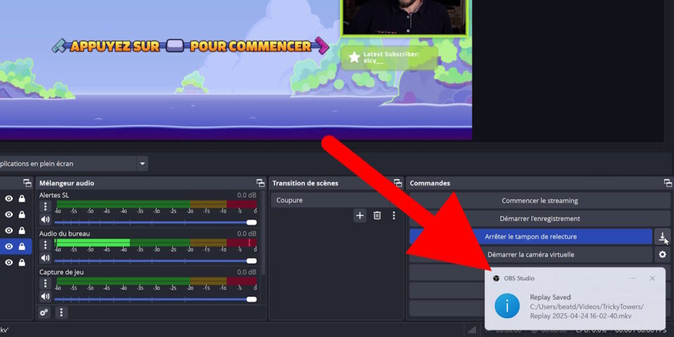674x337 pixels.
Task: Mute the Audio du bureau source
Action: [45, 258]
